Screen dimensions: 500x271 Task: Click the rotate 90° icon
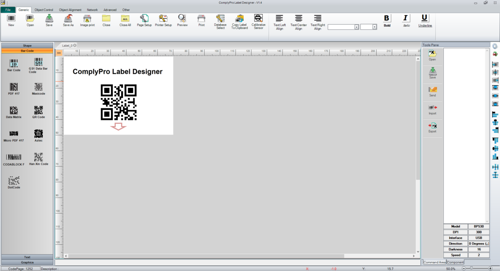(495, 55)
